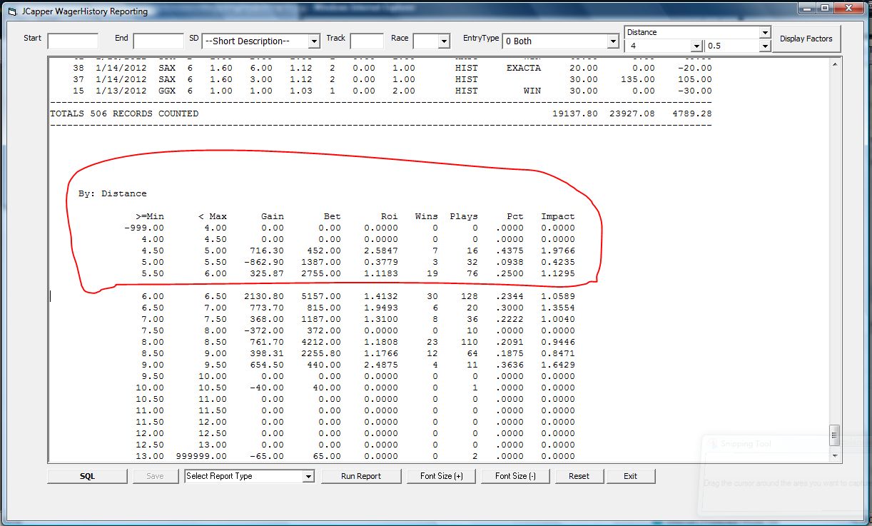872x526 pixels.
Task: Open the 0.5 increment dropdown
Action: [x=737, y=46]
